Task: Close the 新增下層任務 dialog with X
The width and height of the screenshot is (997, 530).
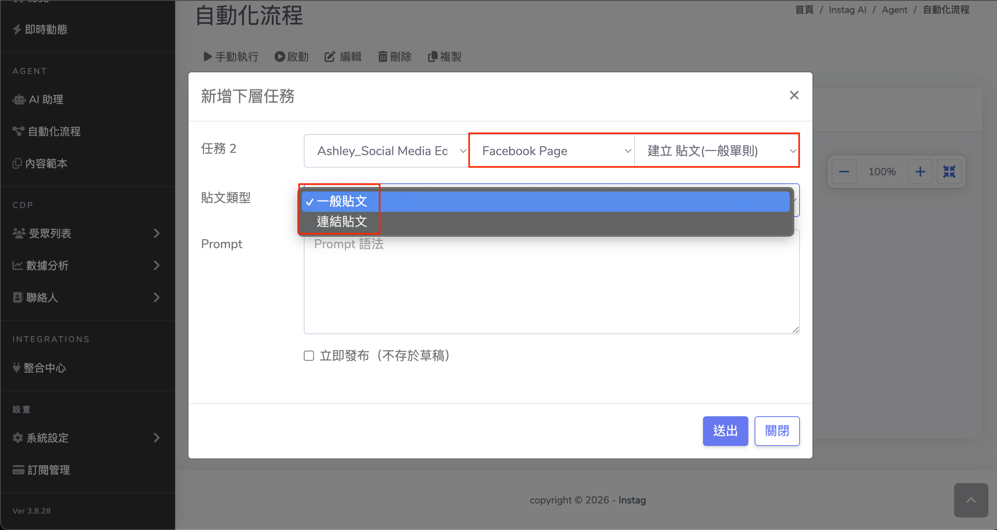Action: (x=794, y=95)
